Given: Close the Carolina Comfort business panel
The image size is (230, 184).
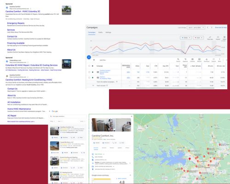Looking at the screenshot, I should (132, 116).
